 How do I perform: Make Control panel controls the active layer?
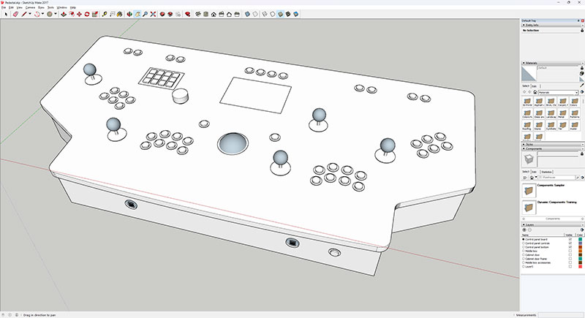pos(523,243)
